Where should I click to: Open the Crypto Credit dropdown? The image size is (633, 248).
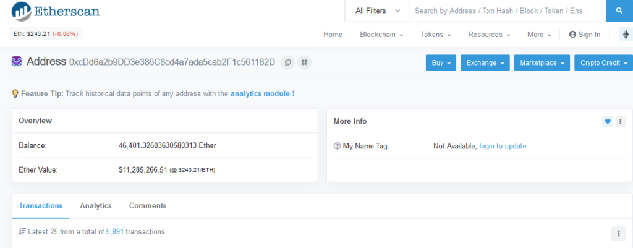click(603, 63)
